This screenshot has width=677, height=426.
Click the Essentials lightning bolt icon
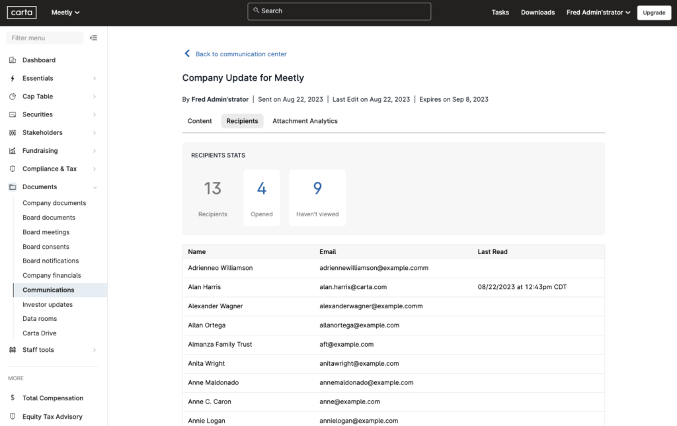click(x=12, y=78)
